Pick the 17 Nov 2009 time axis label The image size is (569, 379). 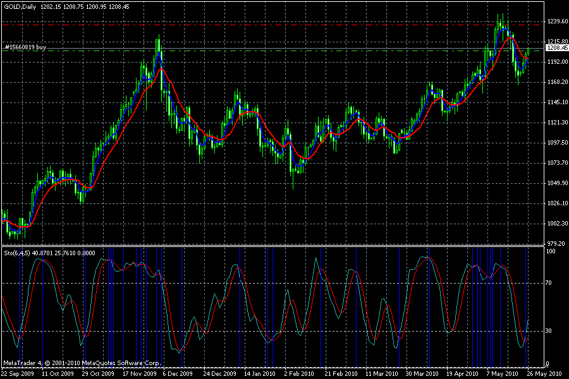pyautogui.click(x=139, y=373)
